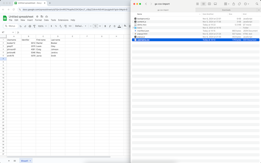
Task: Reload the Chrome page
Action: tap(14, 10)
